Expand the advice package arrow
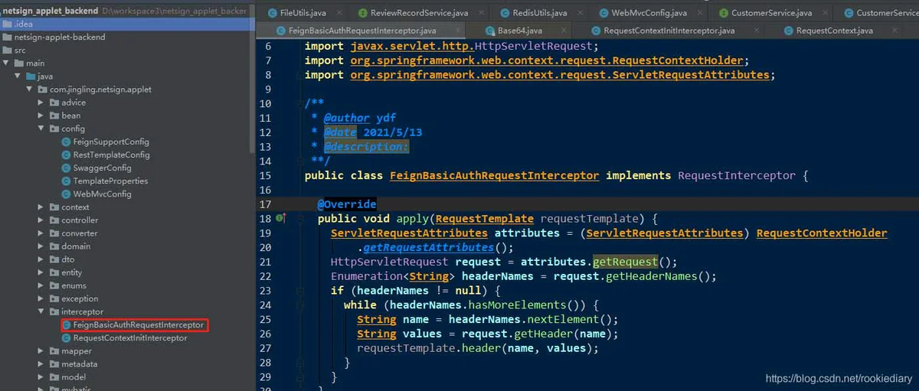The image size is (919, 391). (x=42, y=103)
